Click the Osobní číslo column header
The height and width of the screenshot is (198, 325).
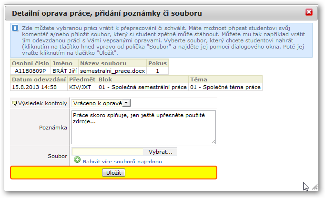click(30, 63)
